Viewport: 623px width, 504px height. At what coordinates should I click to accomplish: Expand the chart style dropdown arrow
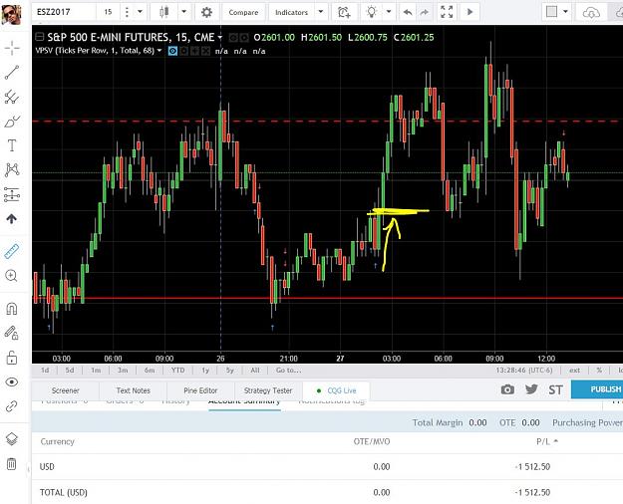tap(184, 12)
